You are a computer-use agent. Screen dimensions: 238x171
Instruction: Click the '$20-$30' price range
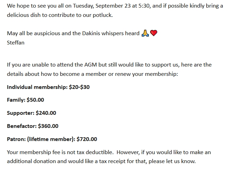79,87
